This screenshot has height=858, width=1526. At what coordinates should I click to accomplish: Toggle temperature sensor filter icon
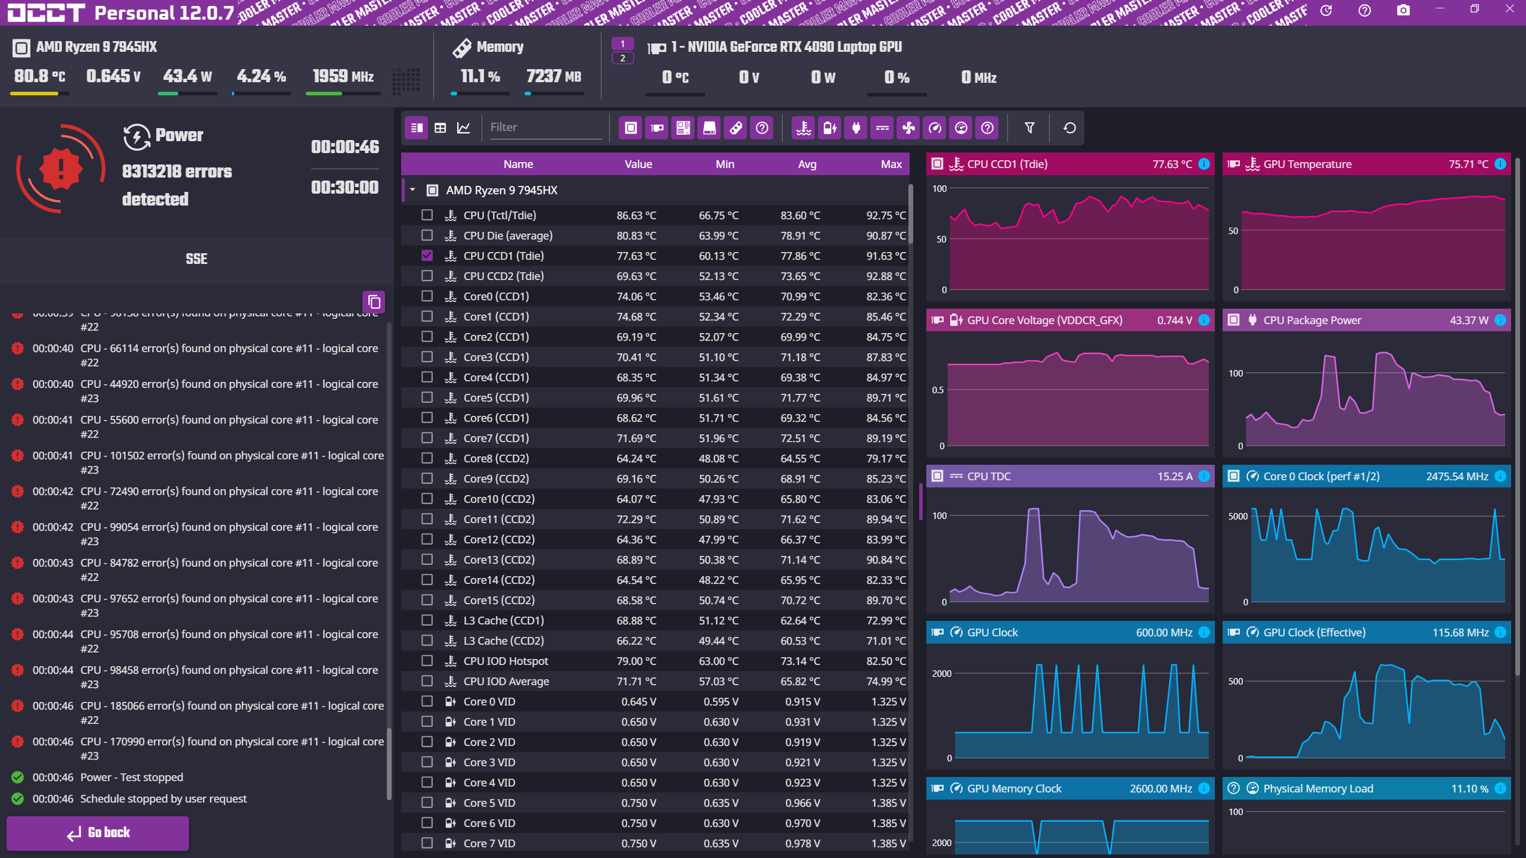tap(804, 128)
